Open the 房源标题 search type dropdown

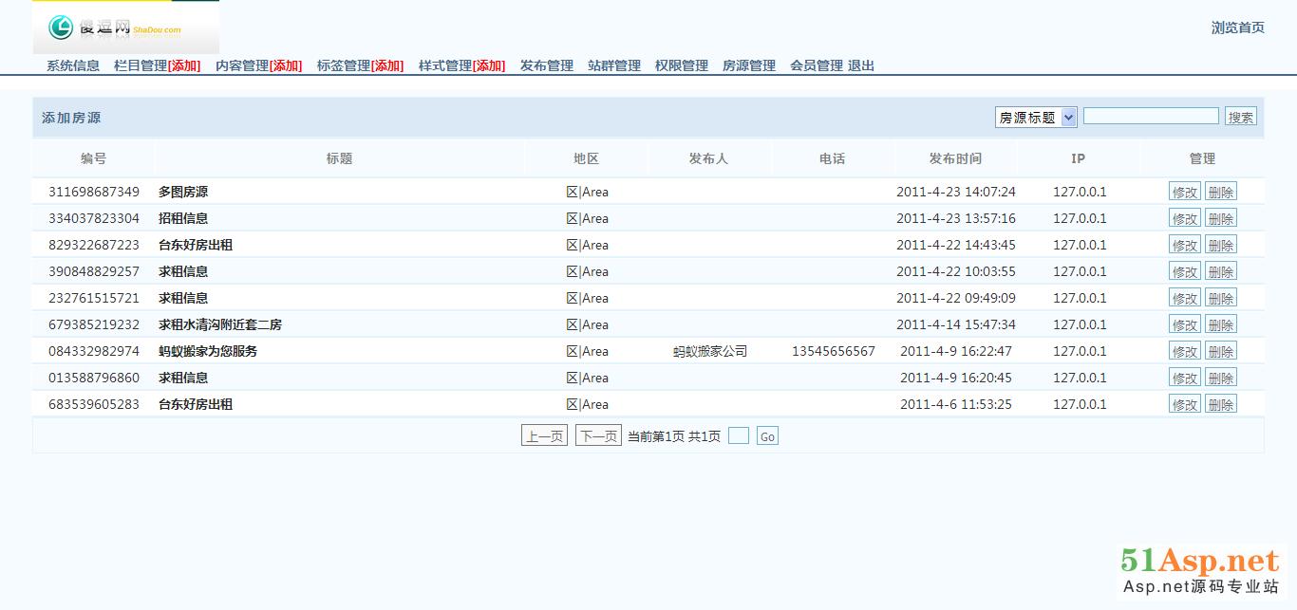click(x=1035, y=117)
